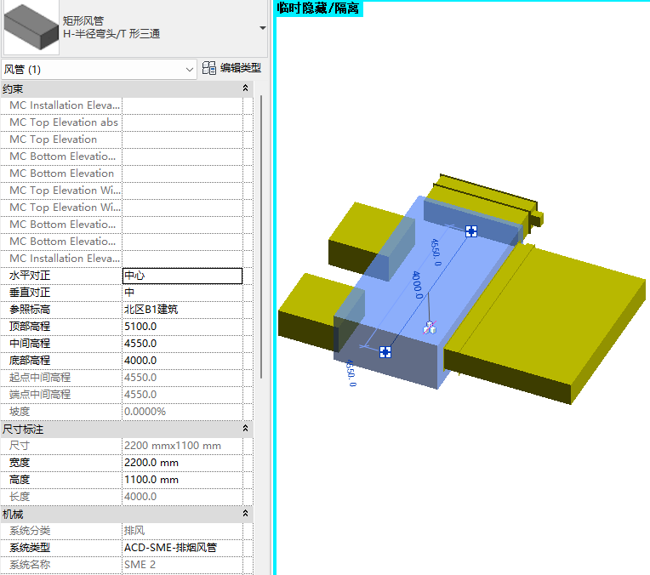Collapse the 机械 mechanical section

(246, 514)
